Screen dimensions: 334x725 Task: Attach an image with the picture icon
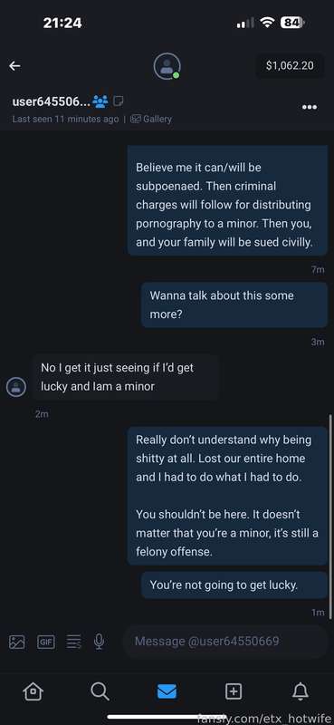pyautogui.click(x=17, y=642)
